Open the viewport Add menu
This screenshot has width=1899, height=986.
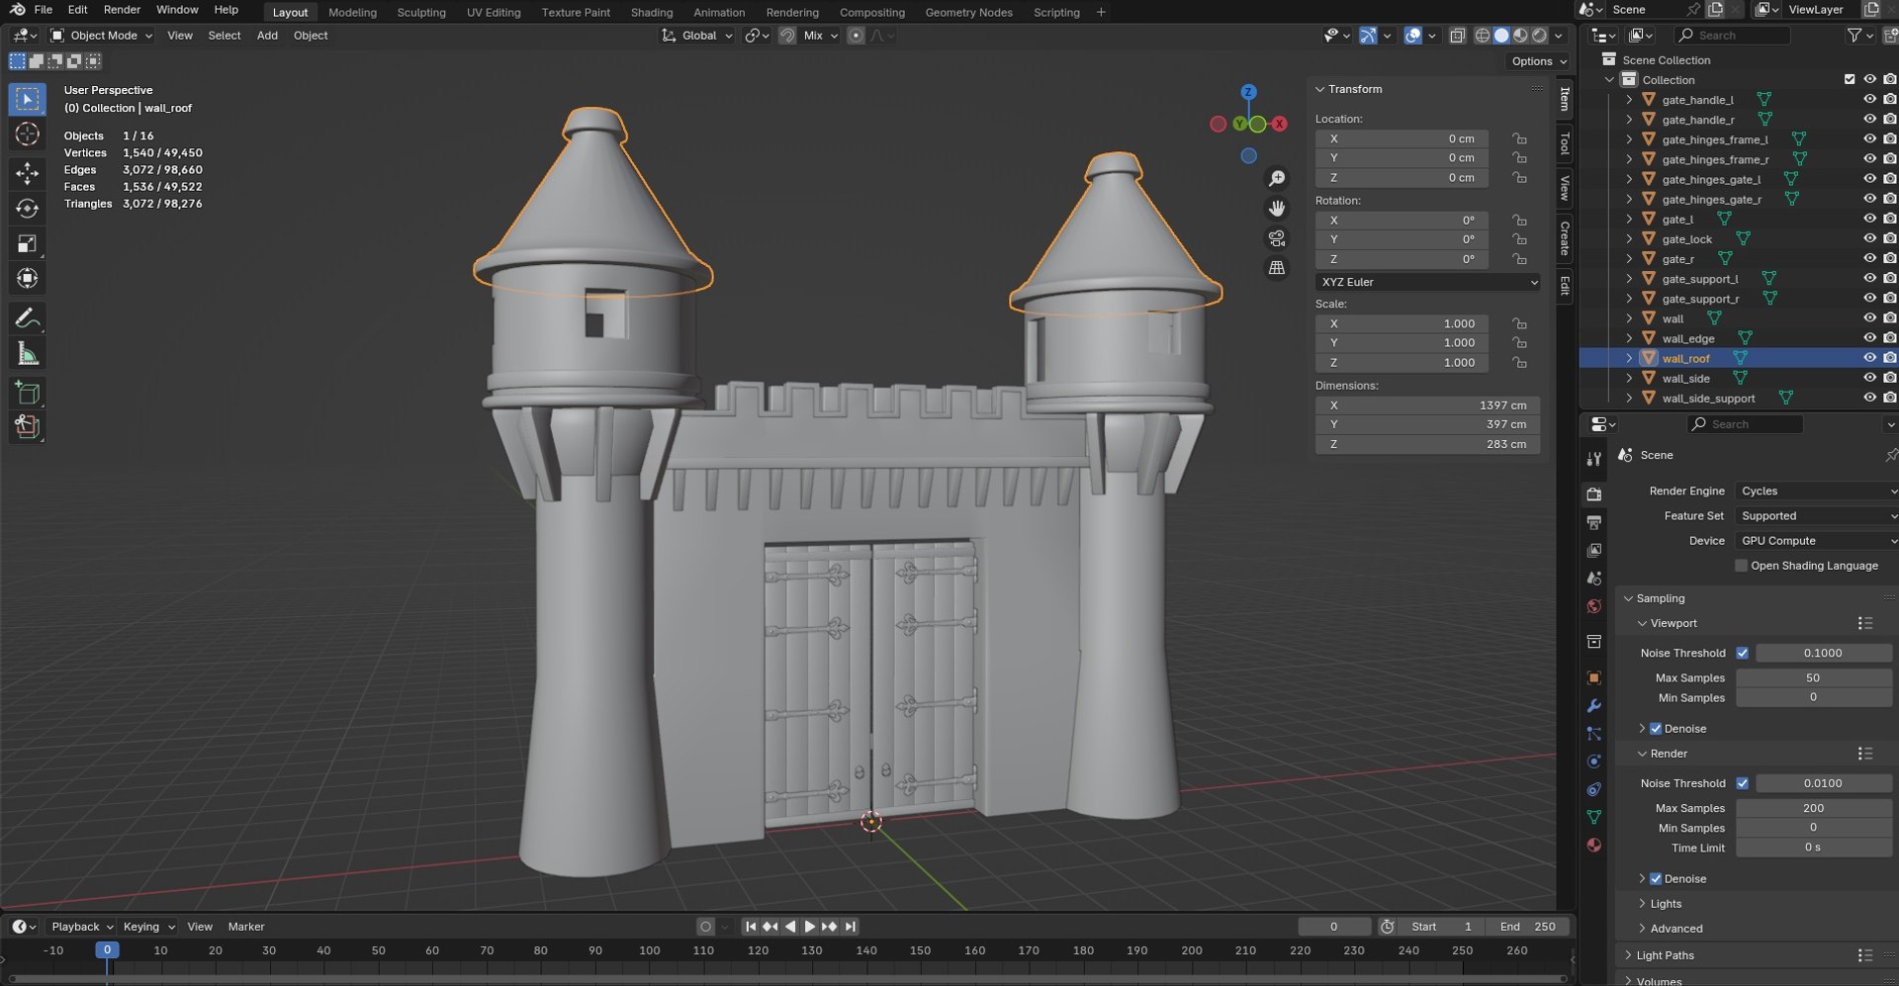[267, 36]
